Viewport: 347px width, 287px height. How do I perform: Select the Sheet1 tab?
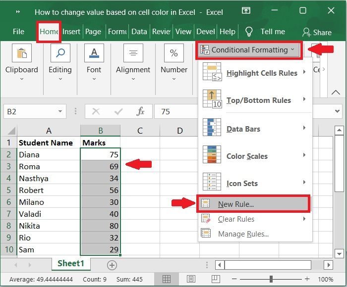click(71, 263)
